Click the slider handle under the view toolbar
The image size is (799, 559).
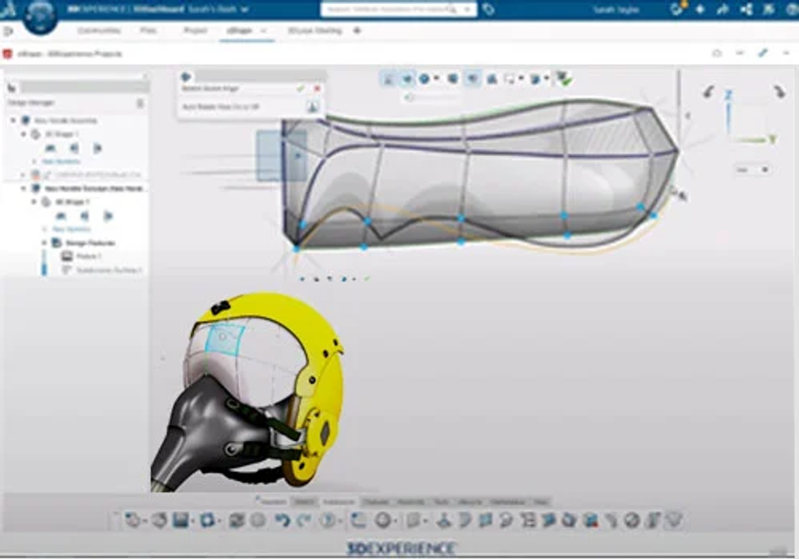coord(408,97)
